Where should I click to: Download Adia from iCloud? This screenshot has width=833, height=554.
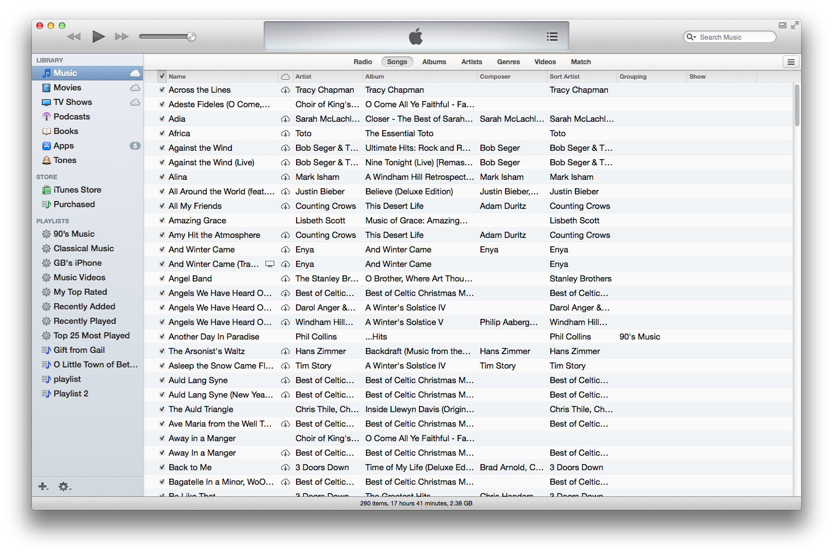click(x=285, y=119)
